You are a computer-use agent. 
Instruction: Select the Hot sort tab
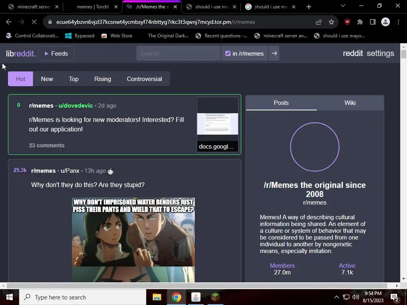click(21, 79)
